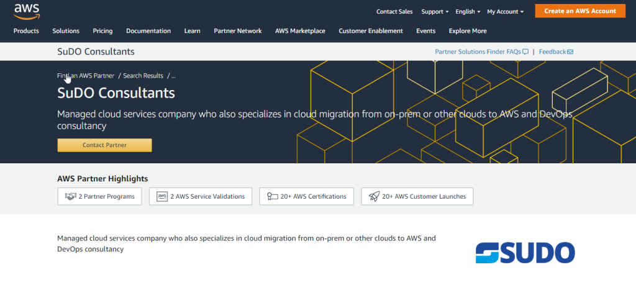
Task: Click the chat icon beside FAQs
Action: click(525, 52)
